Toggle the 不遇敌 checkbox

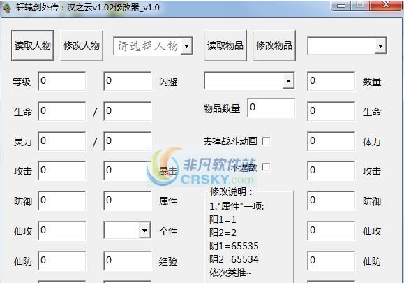(x=266, y=167)
